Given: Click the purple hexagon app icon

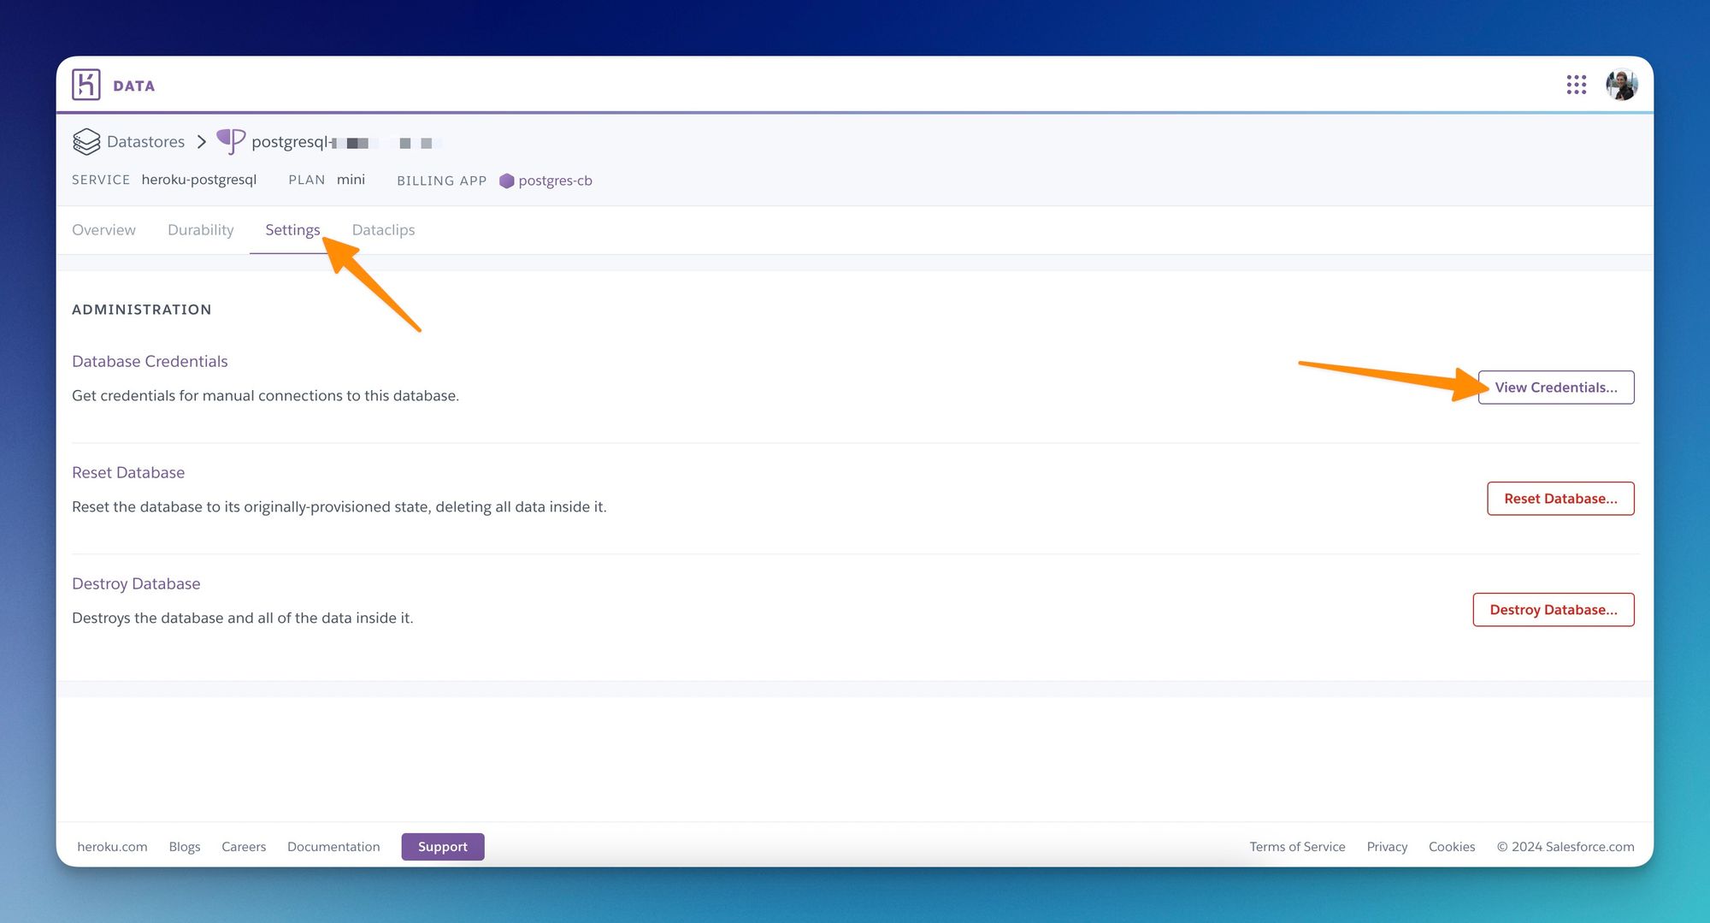Looking at the screenshot, I should (507, 181).
